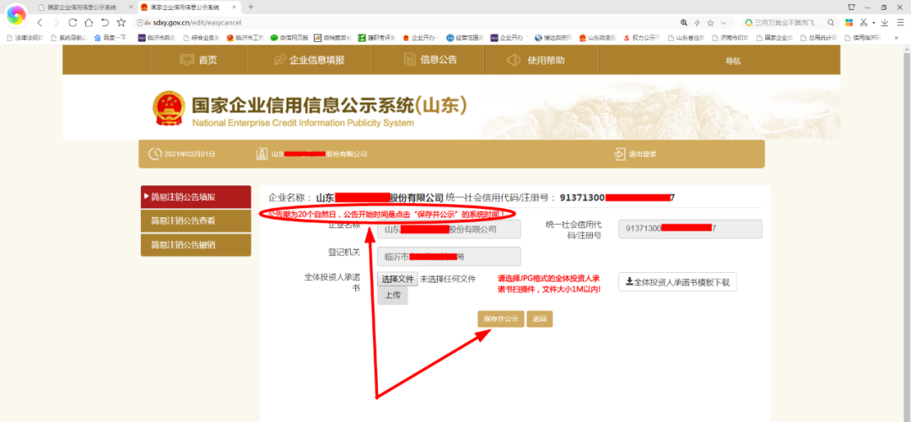The image size is (911, 422).
Task: Click the clock icon beside 2021年02月01日
Action: coord(154,154)
